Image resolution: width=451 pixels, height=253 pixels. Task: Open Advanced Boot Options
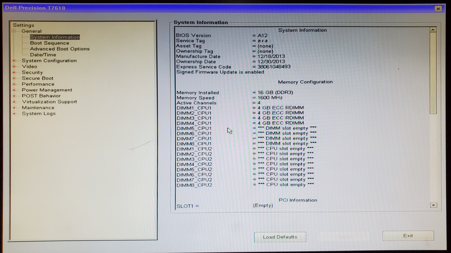(60, 49)
